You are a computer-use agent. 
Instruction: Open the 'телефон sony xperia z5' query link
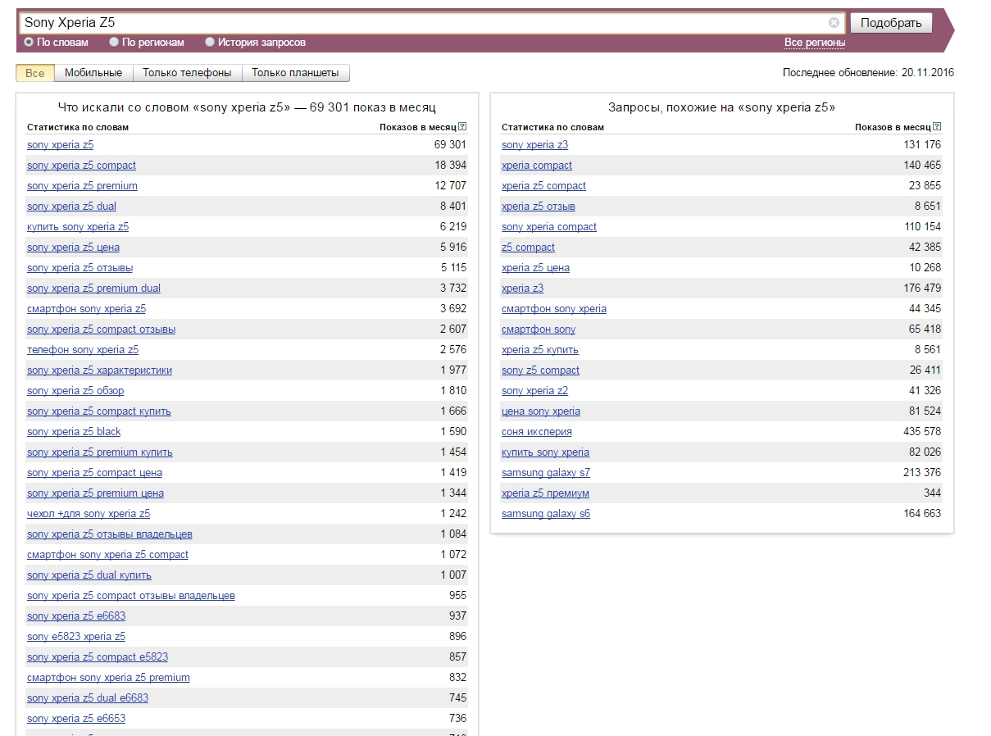[83, 350]
